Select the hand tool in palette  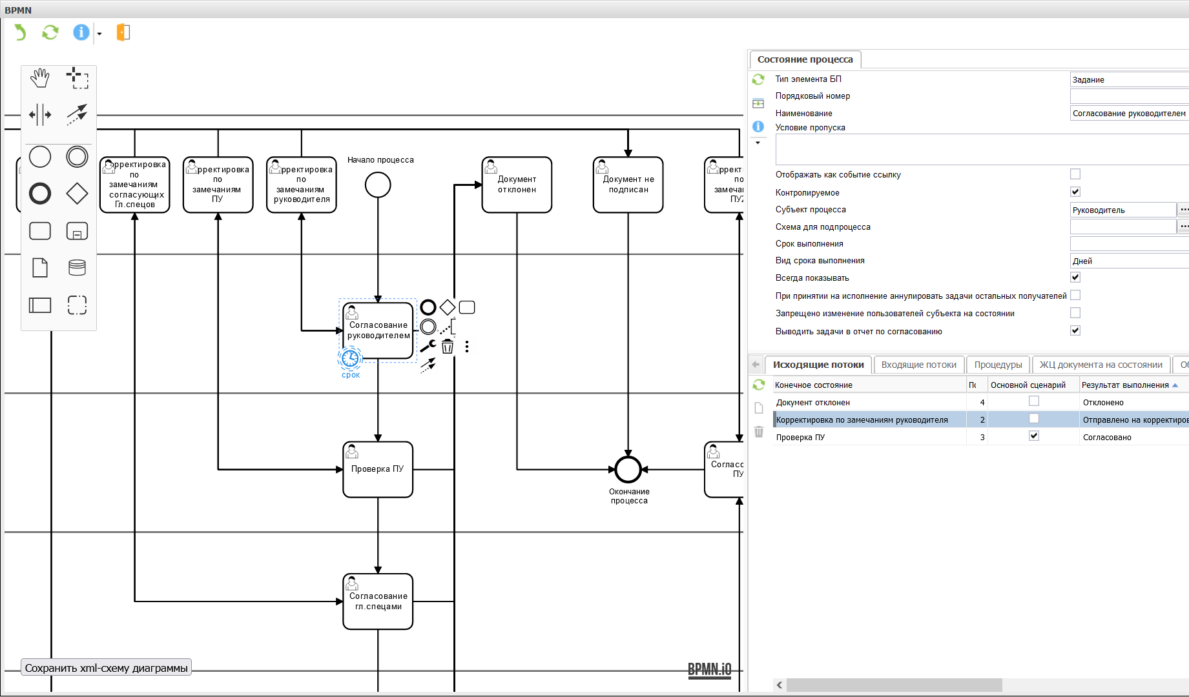40,78
